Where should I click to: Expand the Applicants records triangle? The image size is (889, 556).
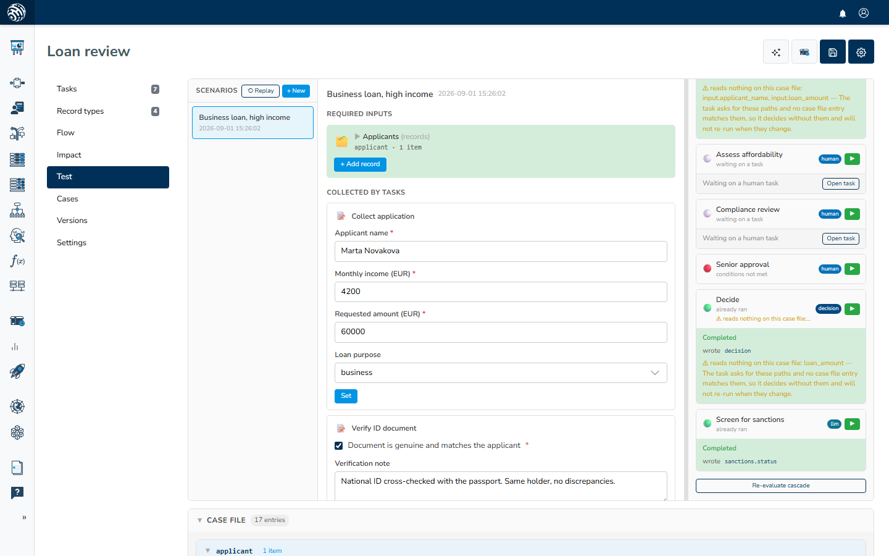(357, 137)
